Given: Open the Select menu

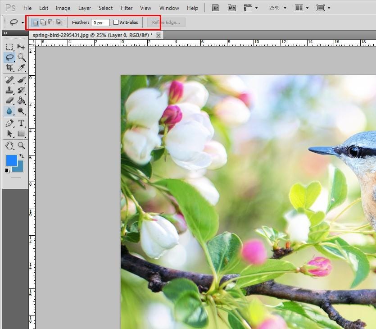Looking at the screenshot, I should 105,8.
